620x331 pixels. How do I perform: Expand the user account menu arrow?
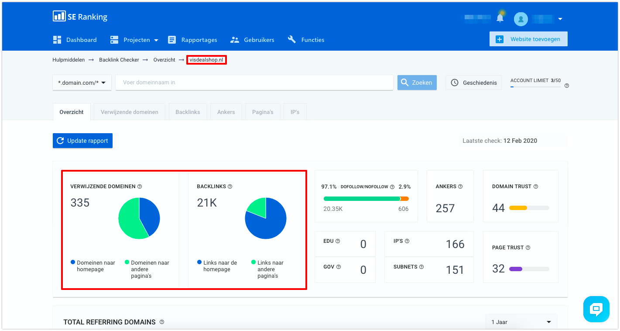coord(560,19)
